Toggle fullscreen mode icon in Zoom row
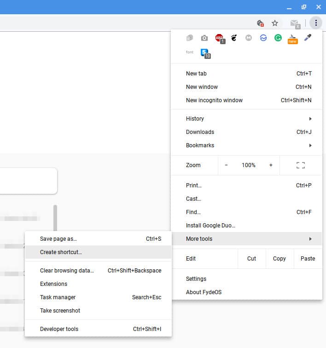Viewport: 326px width, 348px height. 301,165
